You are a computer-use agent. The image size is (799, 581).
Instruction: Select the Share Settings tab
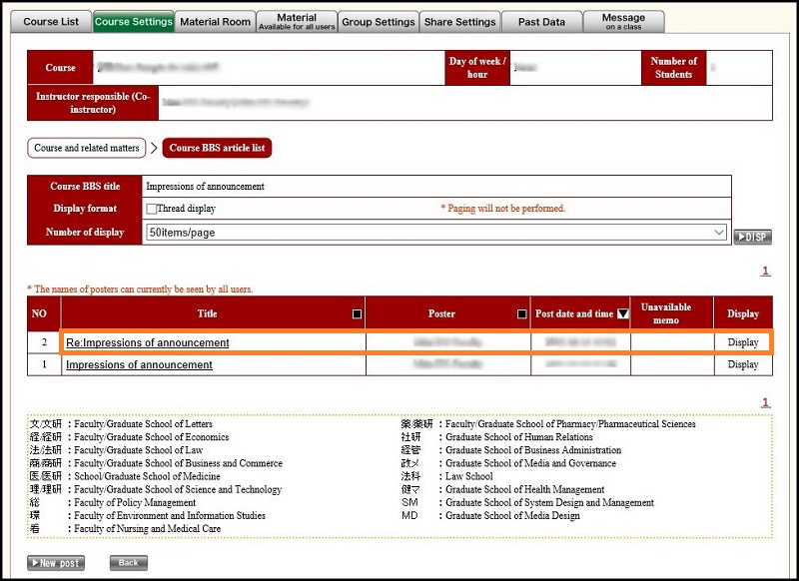tap(459, 22)
